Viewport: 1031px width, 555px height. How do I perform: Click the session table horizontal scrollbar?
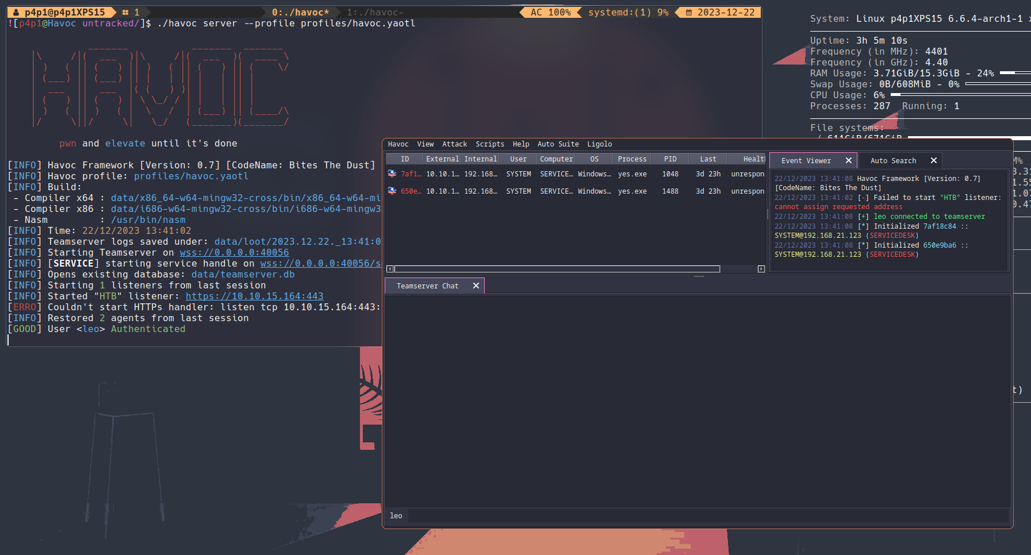557,269
